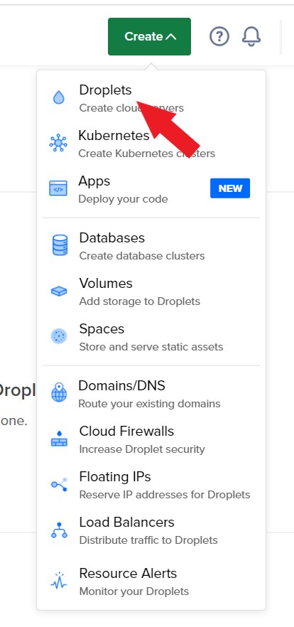Click 'Deploy your code' description text
294x627 pixels.
click(123, 199)
